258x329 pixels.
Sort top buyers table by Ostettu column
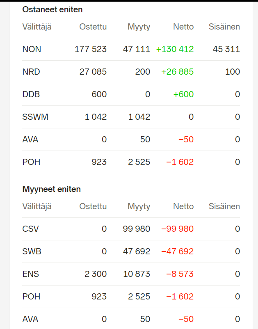(93, 27)
